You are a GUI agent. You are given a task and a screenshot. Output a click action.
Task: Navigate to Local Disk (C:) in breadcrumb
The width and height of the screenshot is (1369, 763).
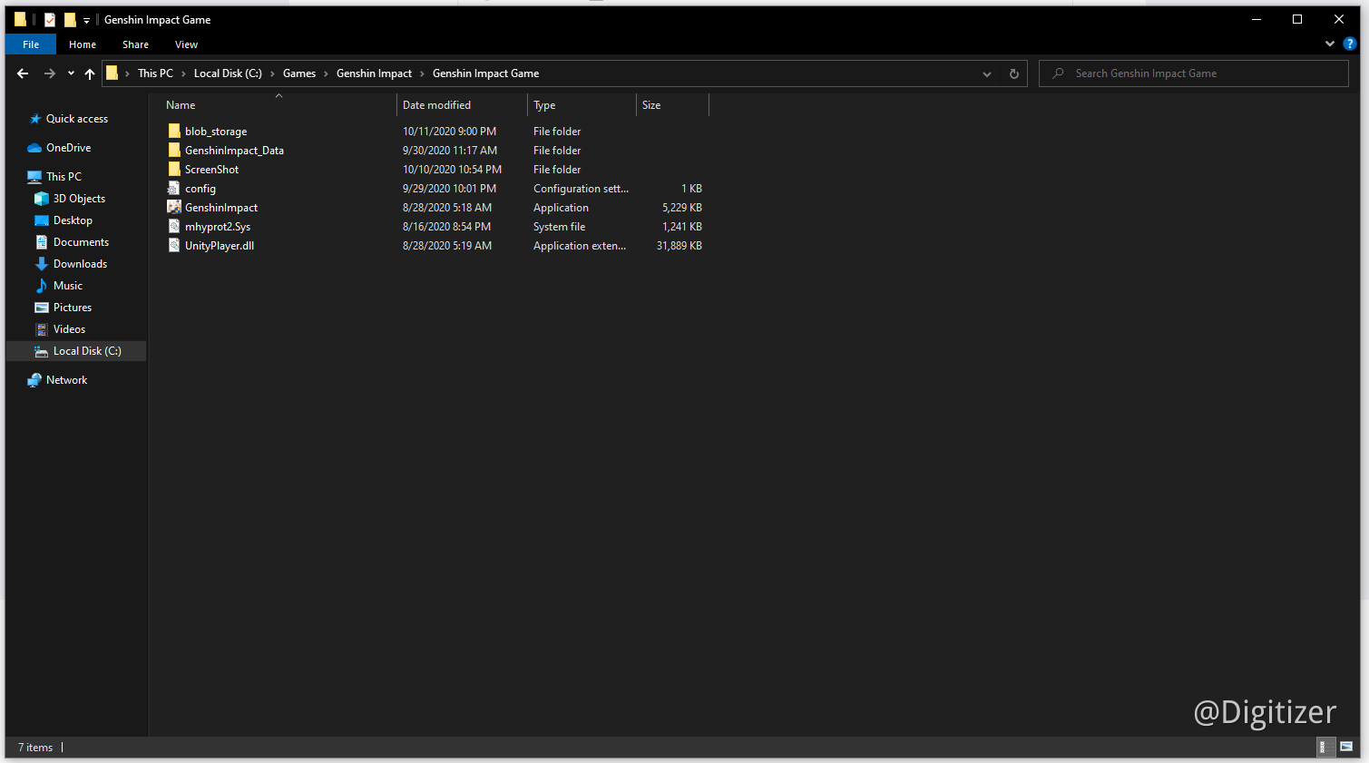228,73
